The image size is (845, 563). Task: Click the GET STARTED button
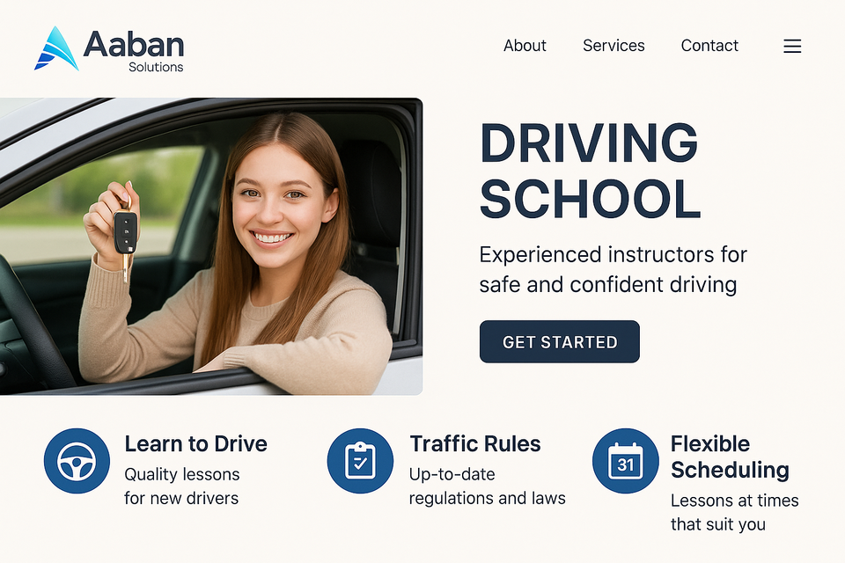[x=560, y=341]
